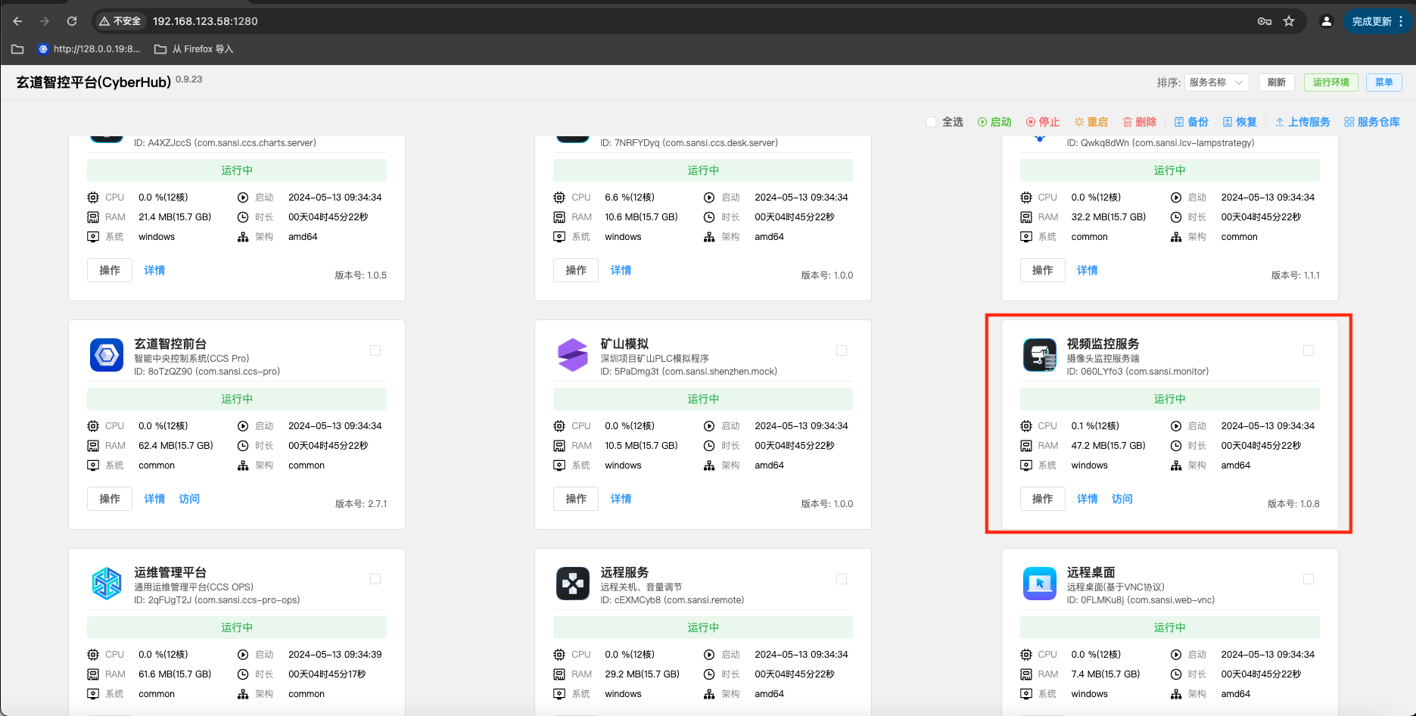Open 服务仓库 service repository
The height and width of the screenshot is (716, 1416).
point(1372,122)
